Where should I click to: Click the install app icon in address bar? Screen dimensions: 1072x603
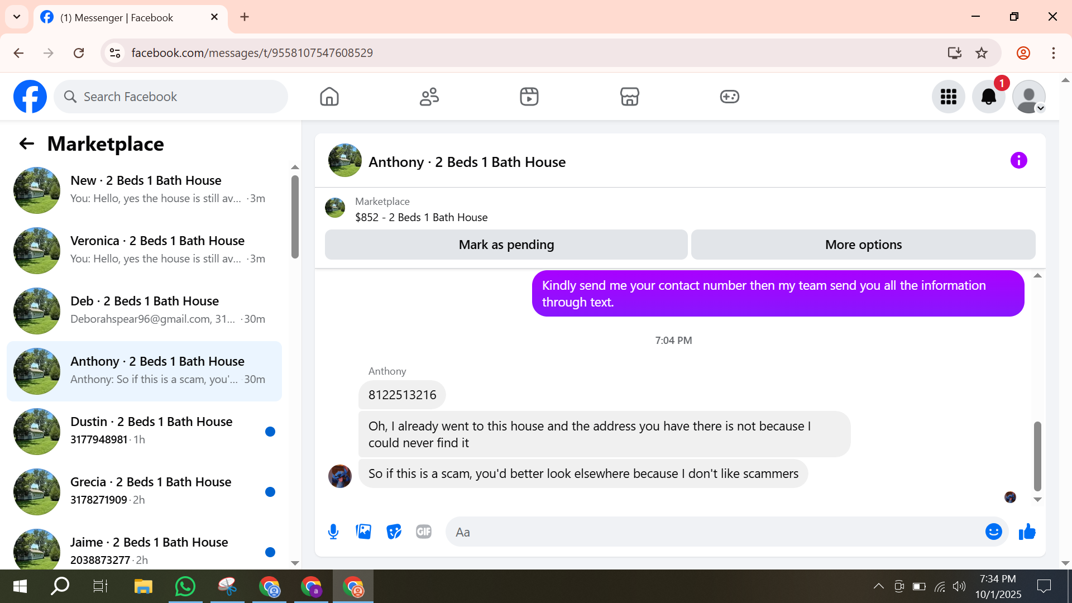(x=954, y=53)
